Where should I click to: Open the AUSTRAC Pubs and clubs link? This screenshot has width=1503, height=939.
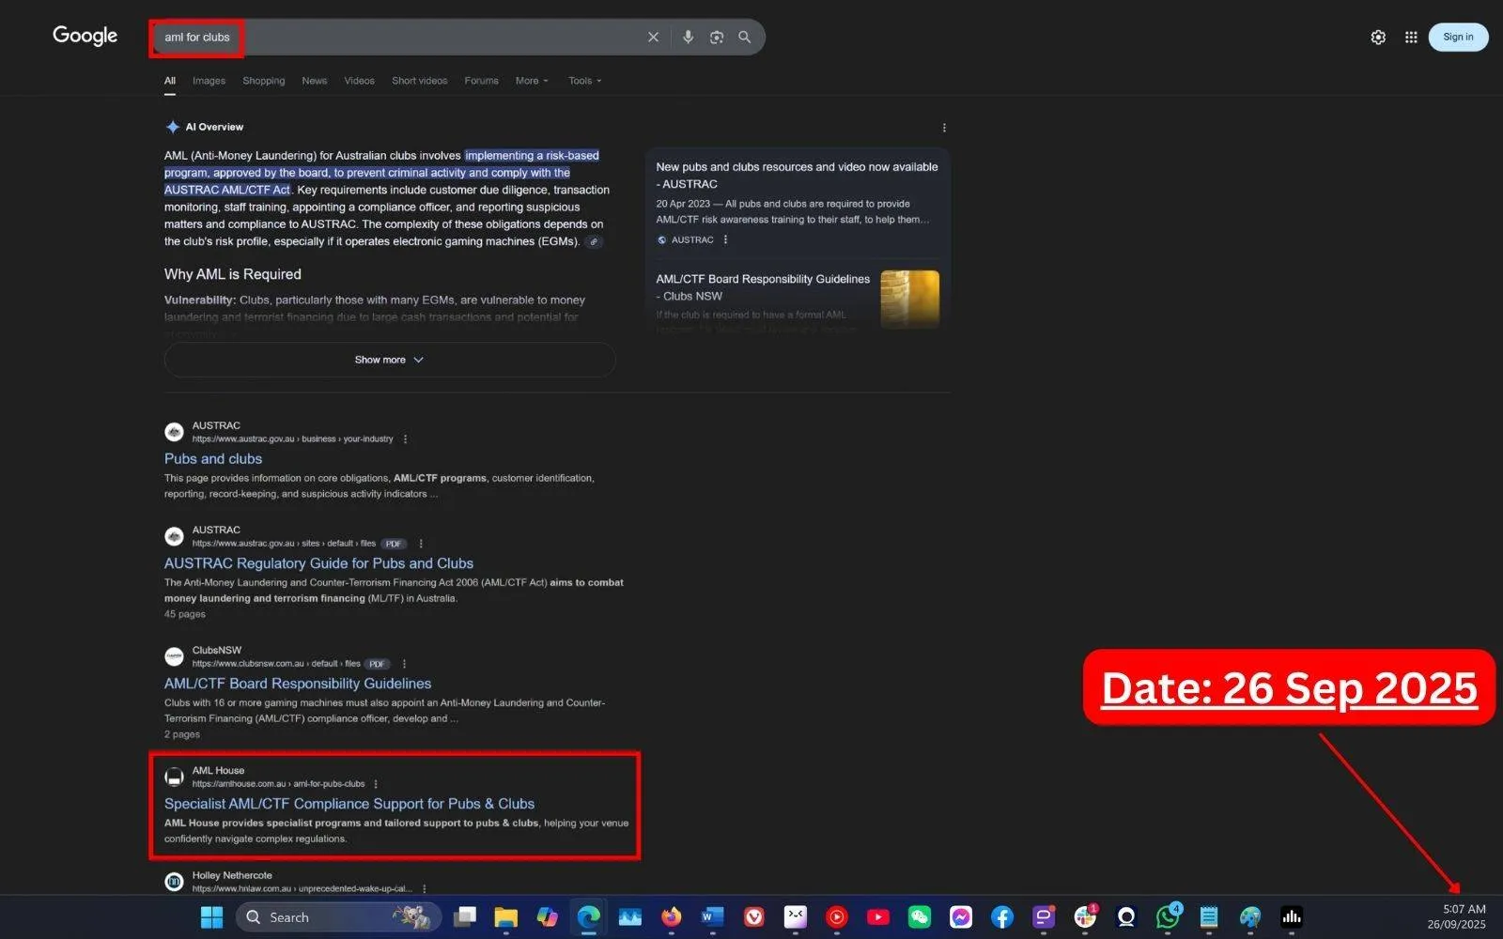pos(212,458)
